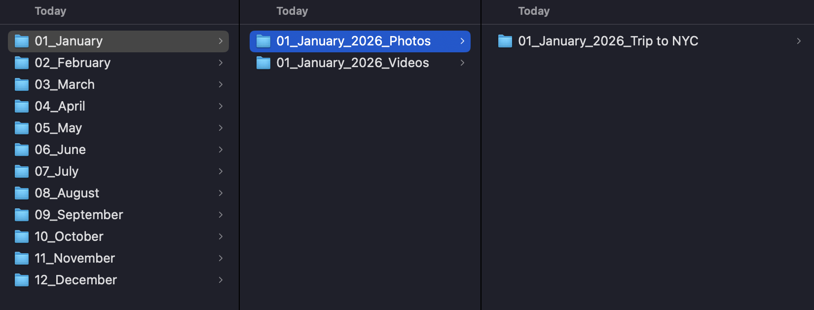Expand the 07_July folder chevron
The width and height of the screenshot is (814, 310).
(221, 171)
